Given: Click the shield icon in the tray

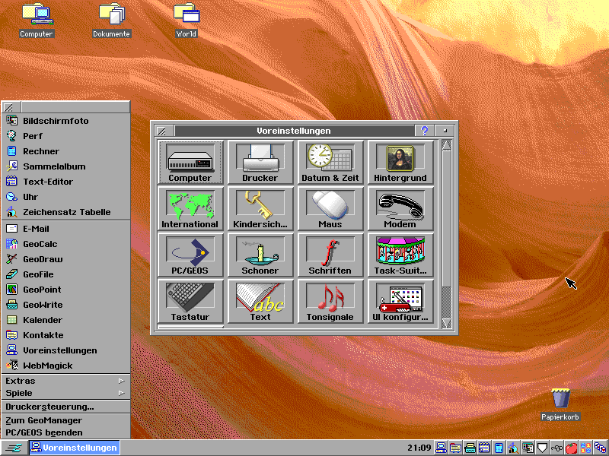Looking at the screenshot, I should pos(542,448).
